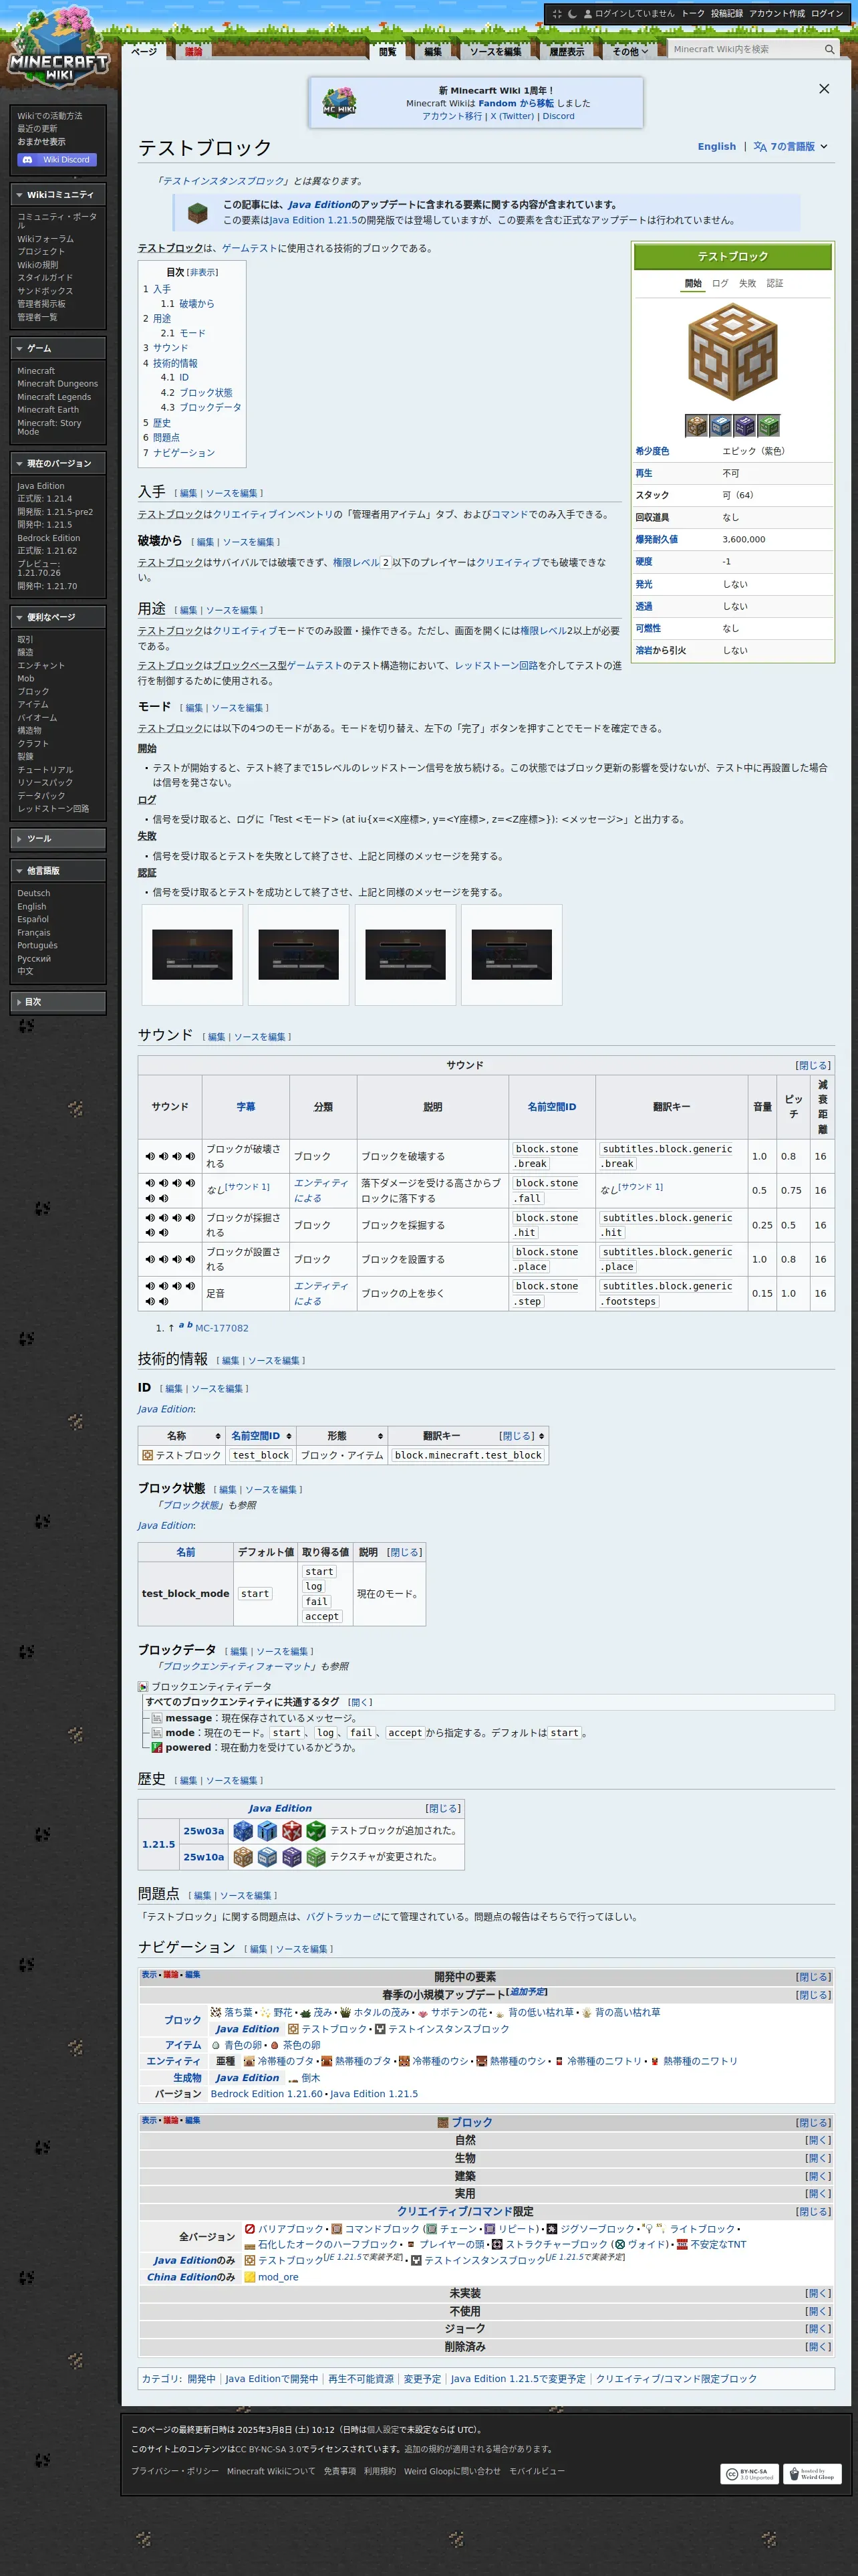858x2576 pixels.
Task: Open the アカウント作成 link
Action: [776, 14]
